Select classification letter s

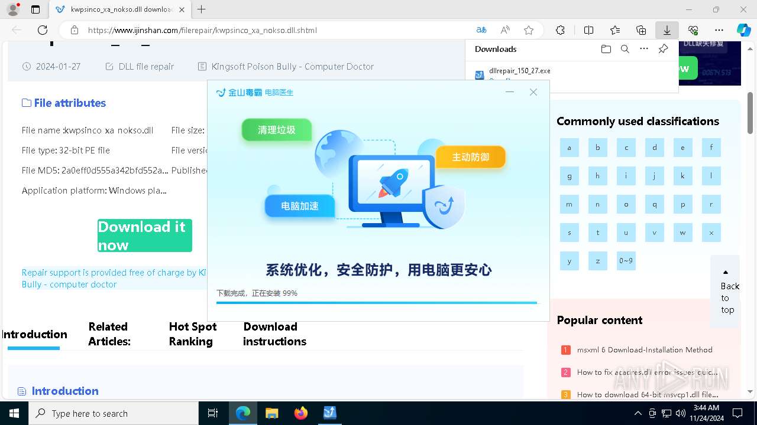pos(570,233)
